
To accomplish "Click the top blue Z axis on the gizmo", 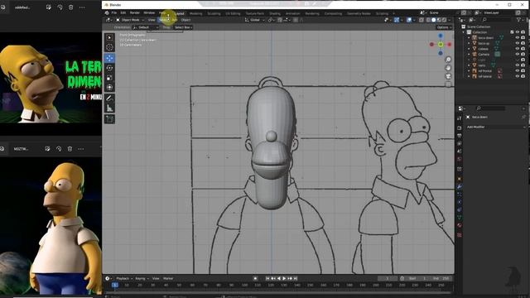I will [441, 36].
